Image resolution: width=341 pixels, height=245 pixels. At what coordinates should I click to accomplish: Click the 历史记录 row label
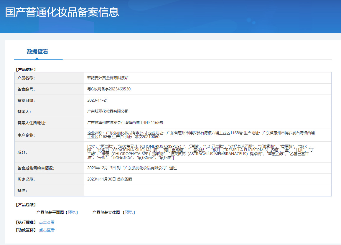click(26, 179)
